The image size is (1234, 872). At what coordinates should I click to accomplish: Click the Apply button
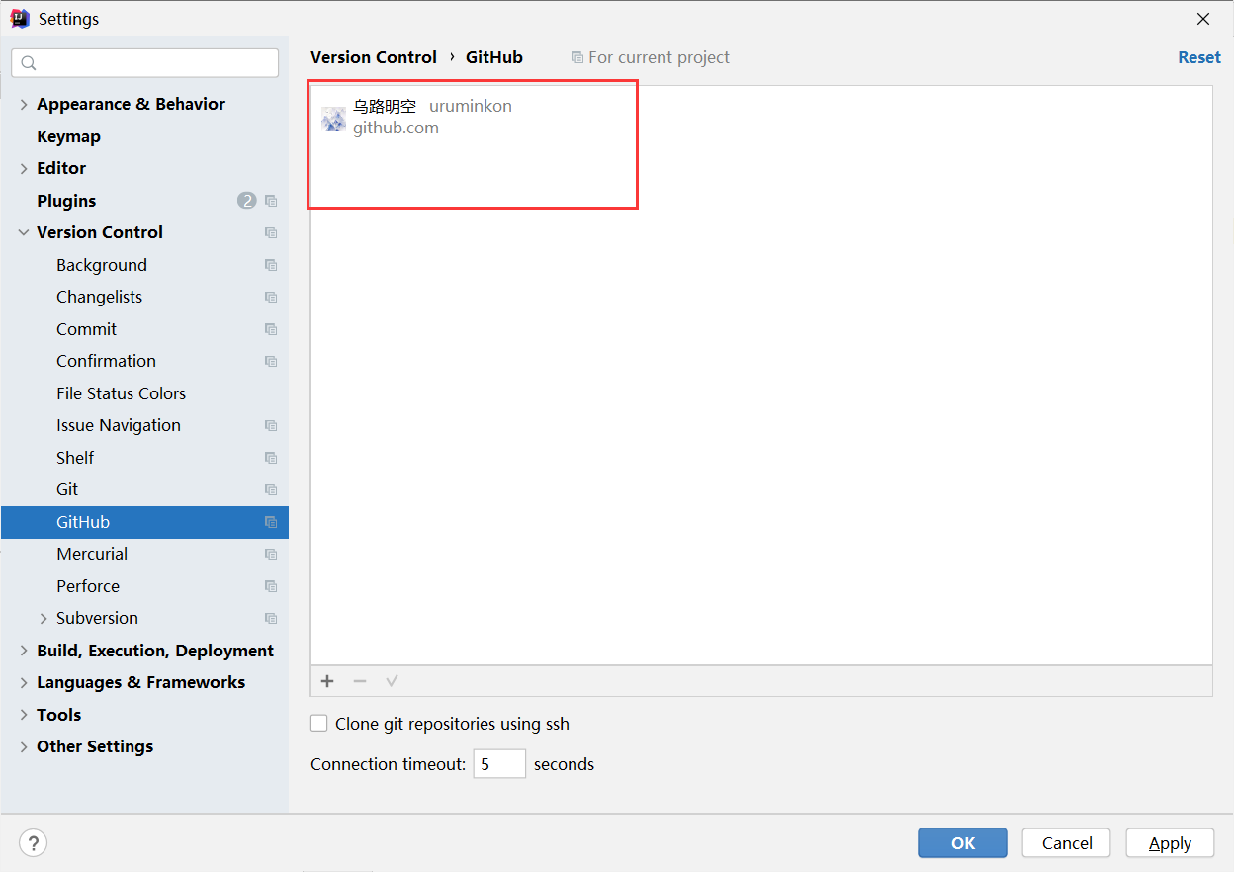tap(1170, 843)
